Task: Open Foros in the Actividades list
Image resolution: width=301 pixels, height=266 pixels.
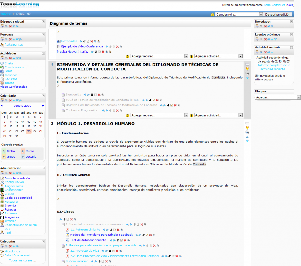Action: click(x=9, y=71)
